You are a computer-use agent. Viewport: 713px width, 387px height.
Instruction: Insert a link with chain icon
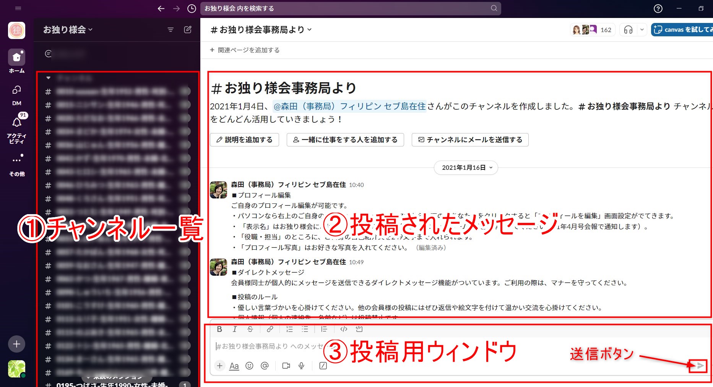(x=270, y=329)
